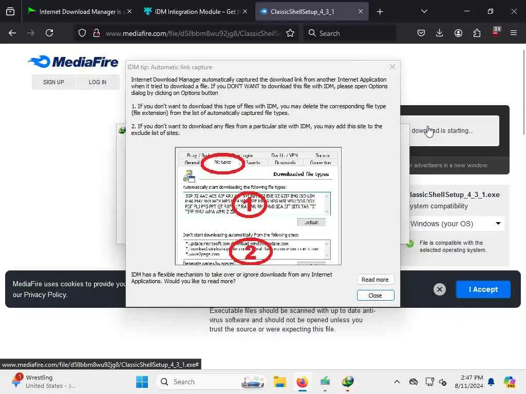Click the monitor app taskbar icon
Image resolution: width=526 pixels, height=394 pixels.
325,382
